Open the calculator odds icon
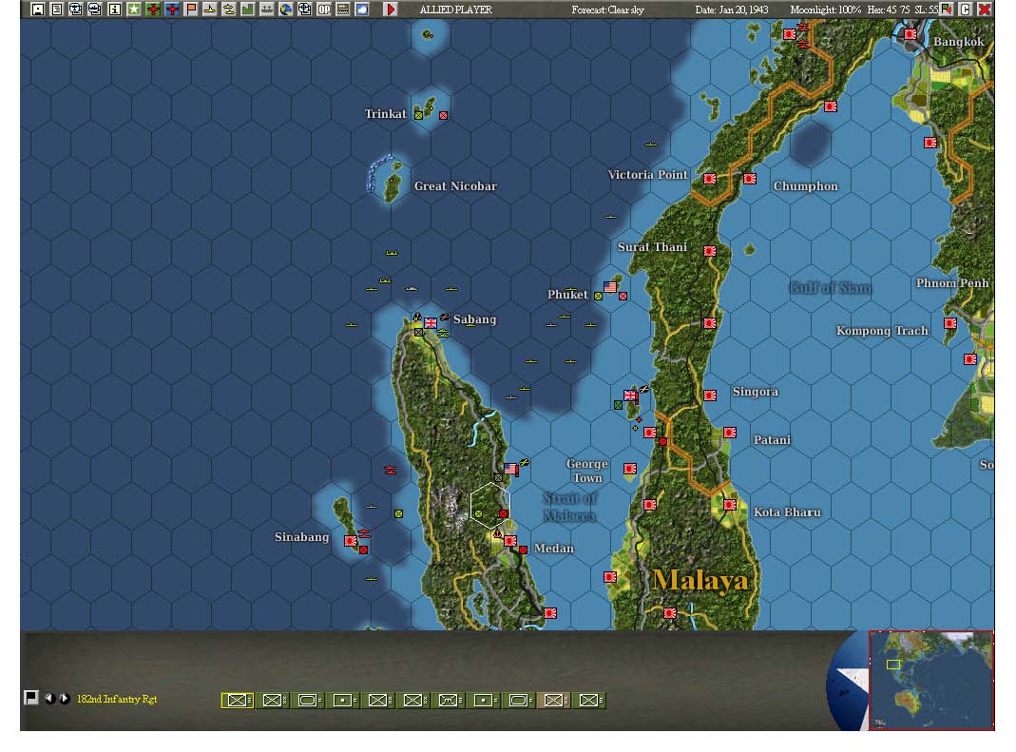The height and width of the screenshot is (752, 1016). (x=345, y=9)
